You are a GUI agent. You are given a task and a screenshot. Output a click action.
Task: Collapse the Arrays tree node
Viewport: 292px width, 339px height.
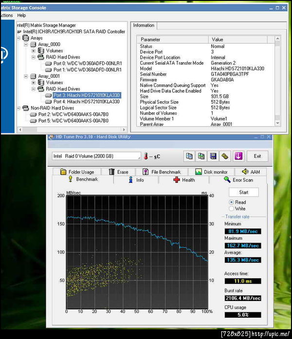pyautogui.click(x=18, y=38)
